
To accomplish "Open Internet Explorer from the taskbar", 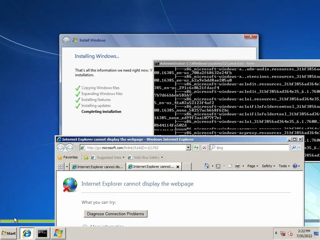I will [27, 233].
